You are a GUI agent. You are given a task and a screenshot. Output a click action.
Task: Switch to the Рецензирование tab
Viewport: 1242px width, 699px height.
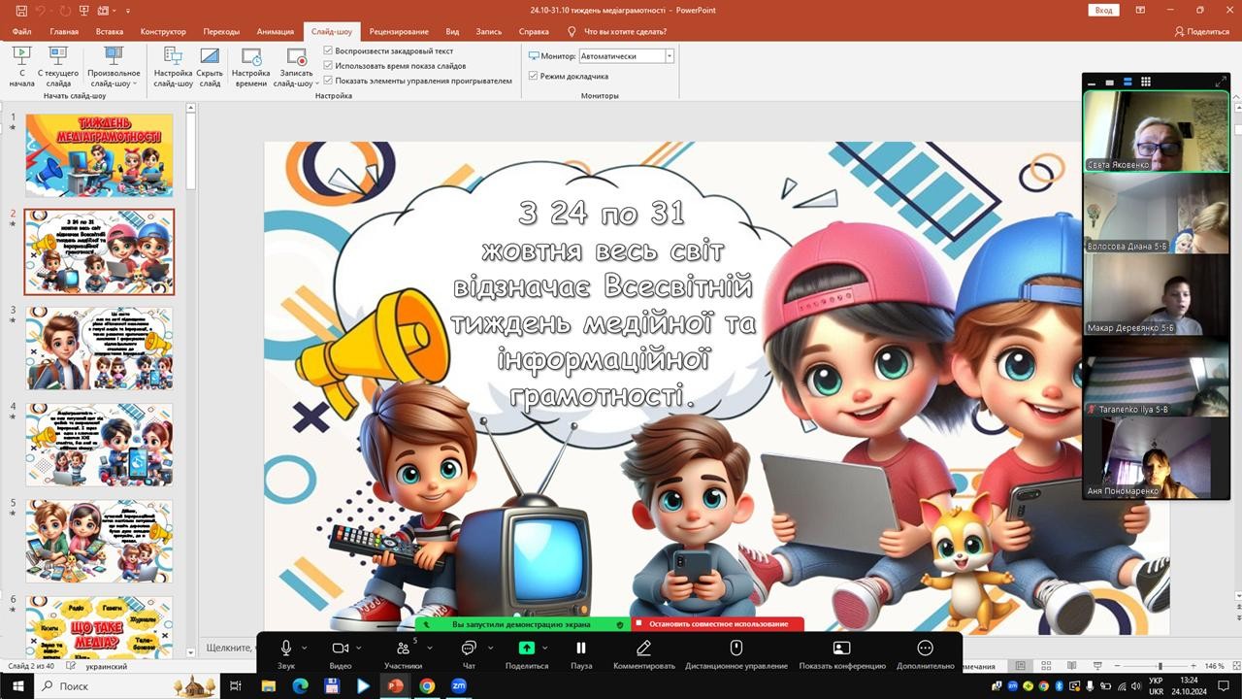point(399,31)
